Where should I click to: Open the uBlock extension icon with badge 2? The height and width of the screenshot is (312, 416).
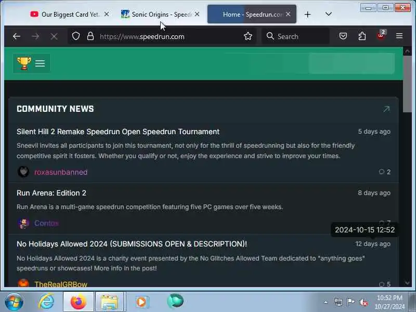click(382, 35)
